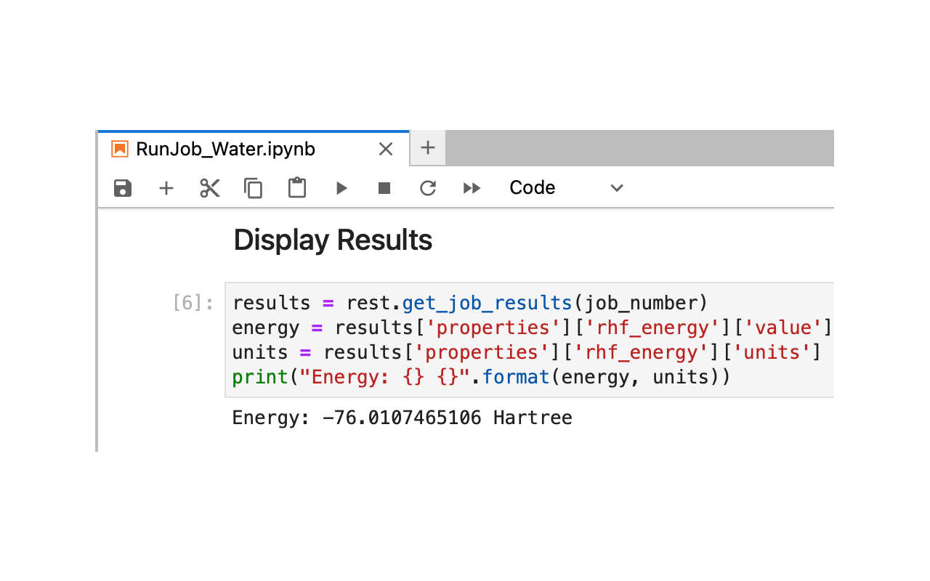Interrupt the kernel with the stop icon

click(x=384, y=187)
